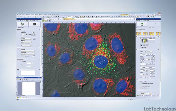Open the Live/Movie resolution dropdown
The image size is (176, 111).
[x=27, y=51]
